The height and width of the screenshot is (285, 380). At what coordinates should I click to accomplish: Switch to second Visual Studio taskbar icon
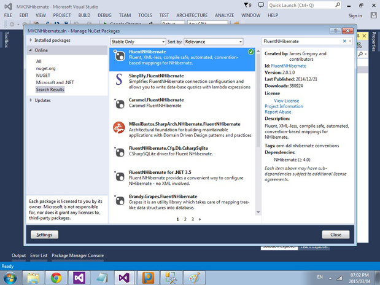[125, 278]
